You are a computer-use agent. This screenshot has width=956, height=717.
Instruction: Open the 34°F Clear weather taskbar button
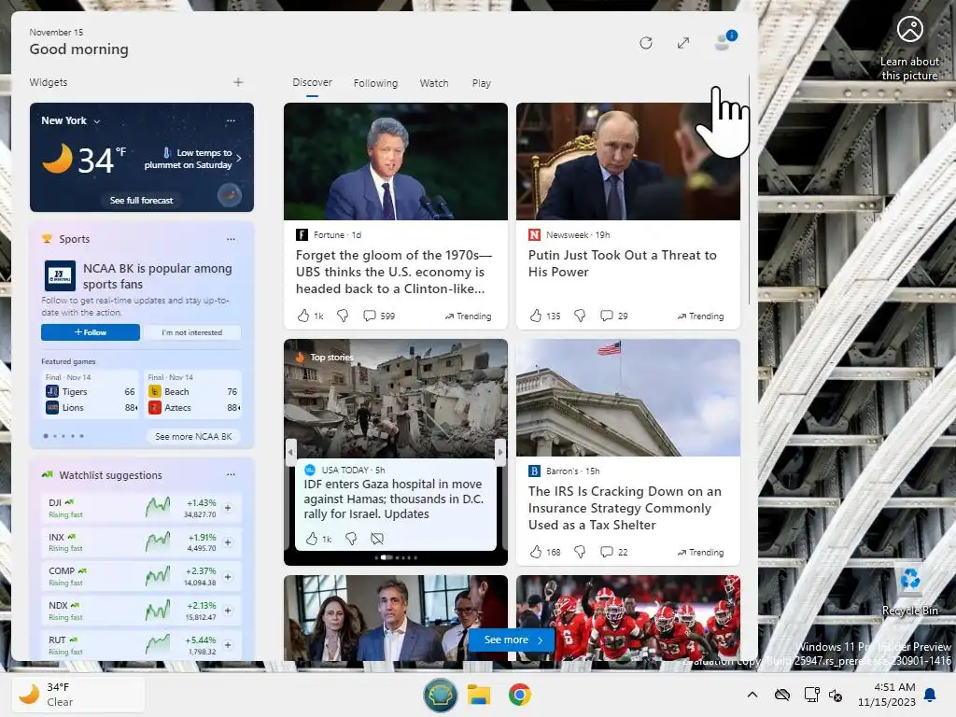coord(78,695)
